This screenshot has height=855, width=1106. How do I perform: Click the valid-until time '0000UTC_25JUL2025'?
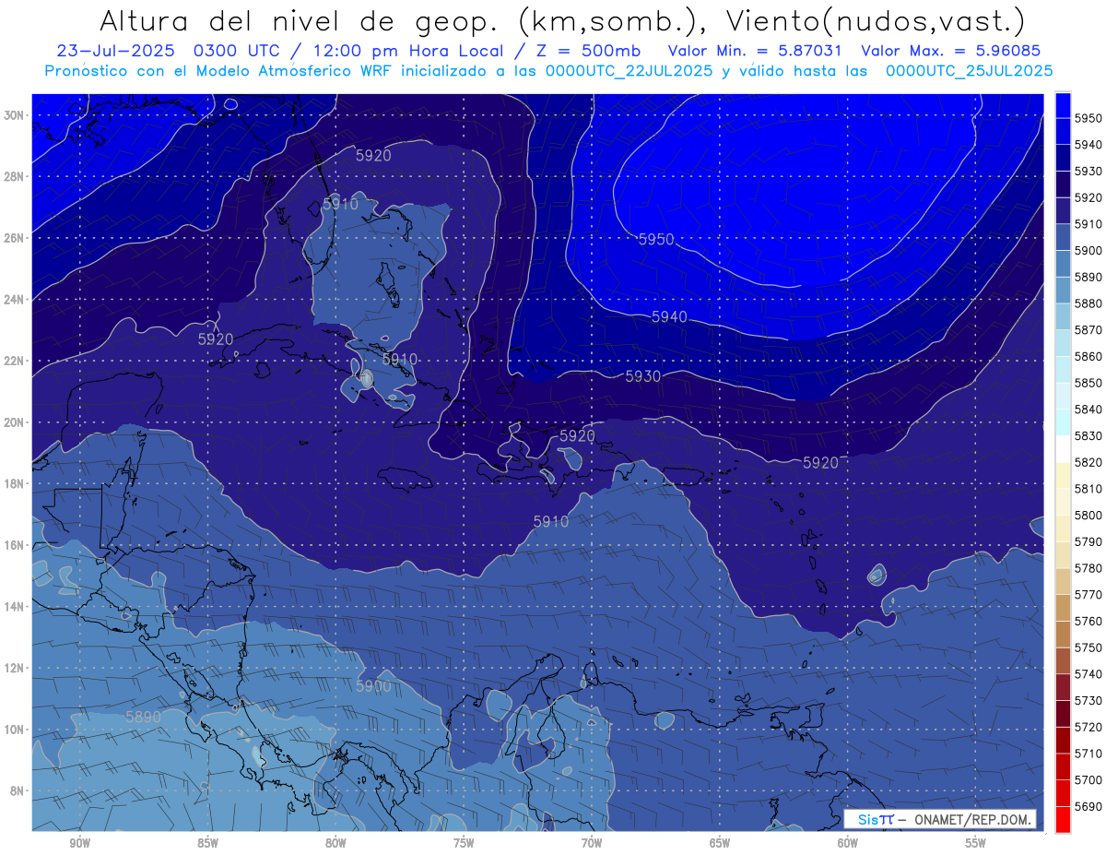click(x=969, y=70)
